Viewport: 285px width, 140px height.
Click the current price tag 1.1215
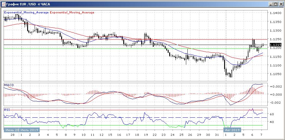(x=274, y=45)
